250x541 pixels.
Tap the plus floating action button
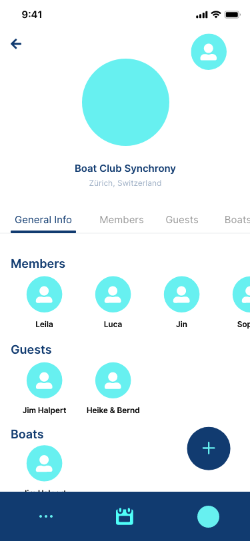pyautogui.click(x=209, y=448)
